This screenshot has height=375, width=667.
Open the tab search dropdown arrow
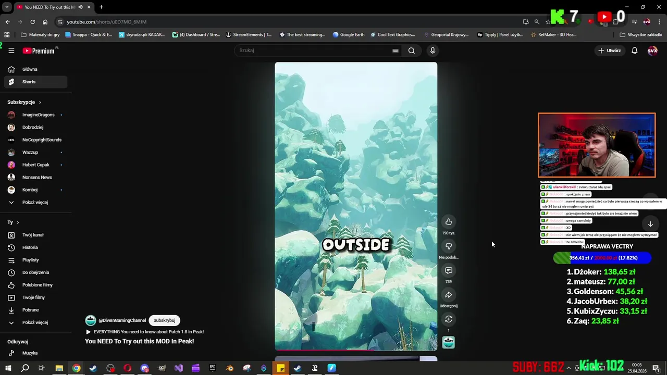[x=7, y=7]
